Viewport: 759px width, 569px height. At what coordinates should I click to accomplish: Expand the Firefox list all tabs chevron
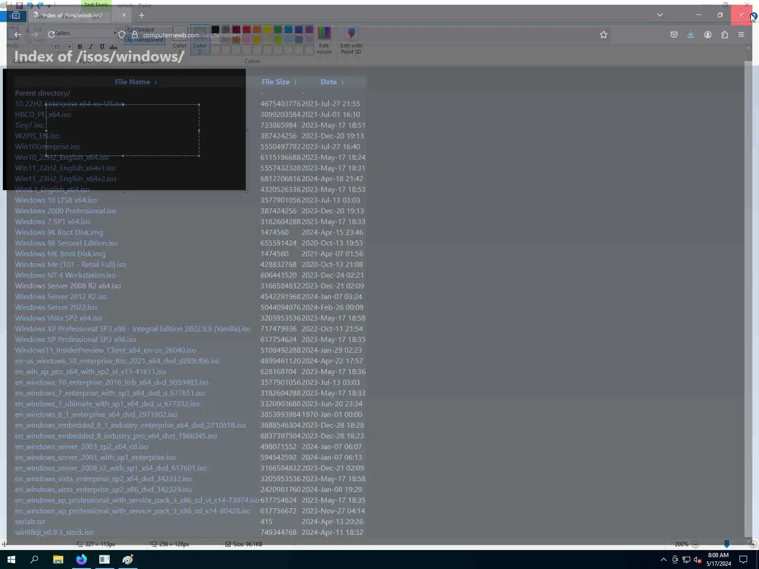pos(660,15)
